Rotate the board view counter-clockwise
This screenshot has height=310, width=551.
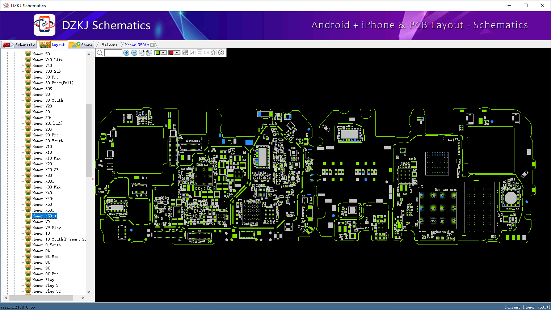[149, 53]
